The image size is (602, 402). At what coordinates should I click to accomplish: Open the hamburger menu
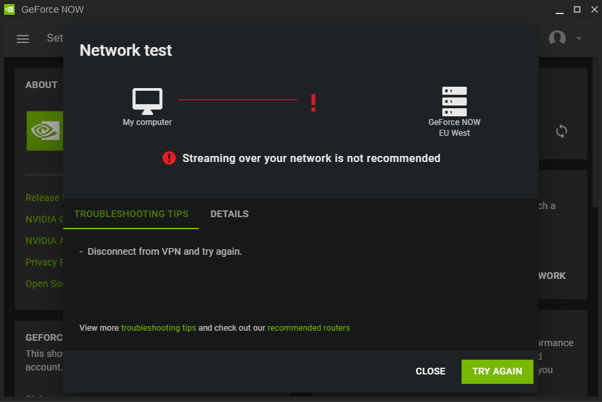[23, 38]
